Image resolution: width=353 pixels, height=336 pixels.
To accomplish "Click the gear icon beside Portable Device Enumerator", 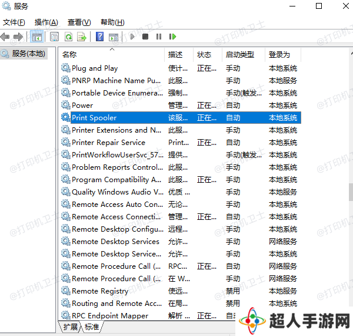I will point(66,93).
